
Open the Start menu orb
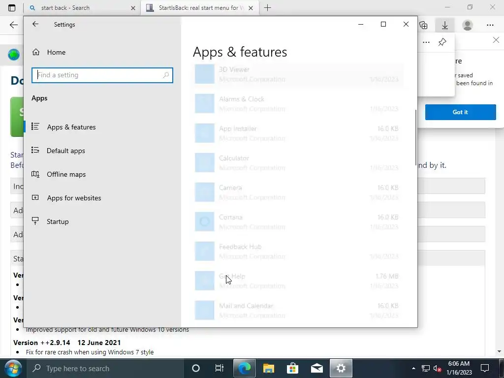(x=13, y=368)
